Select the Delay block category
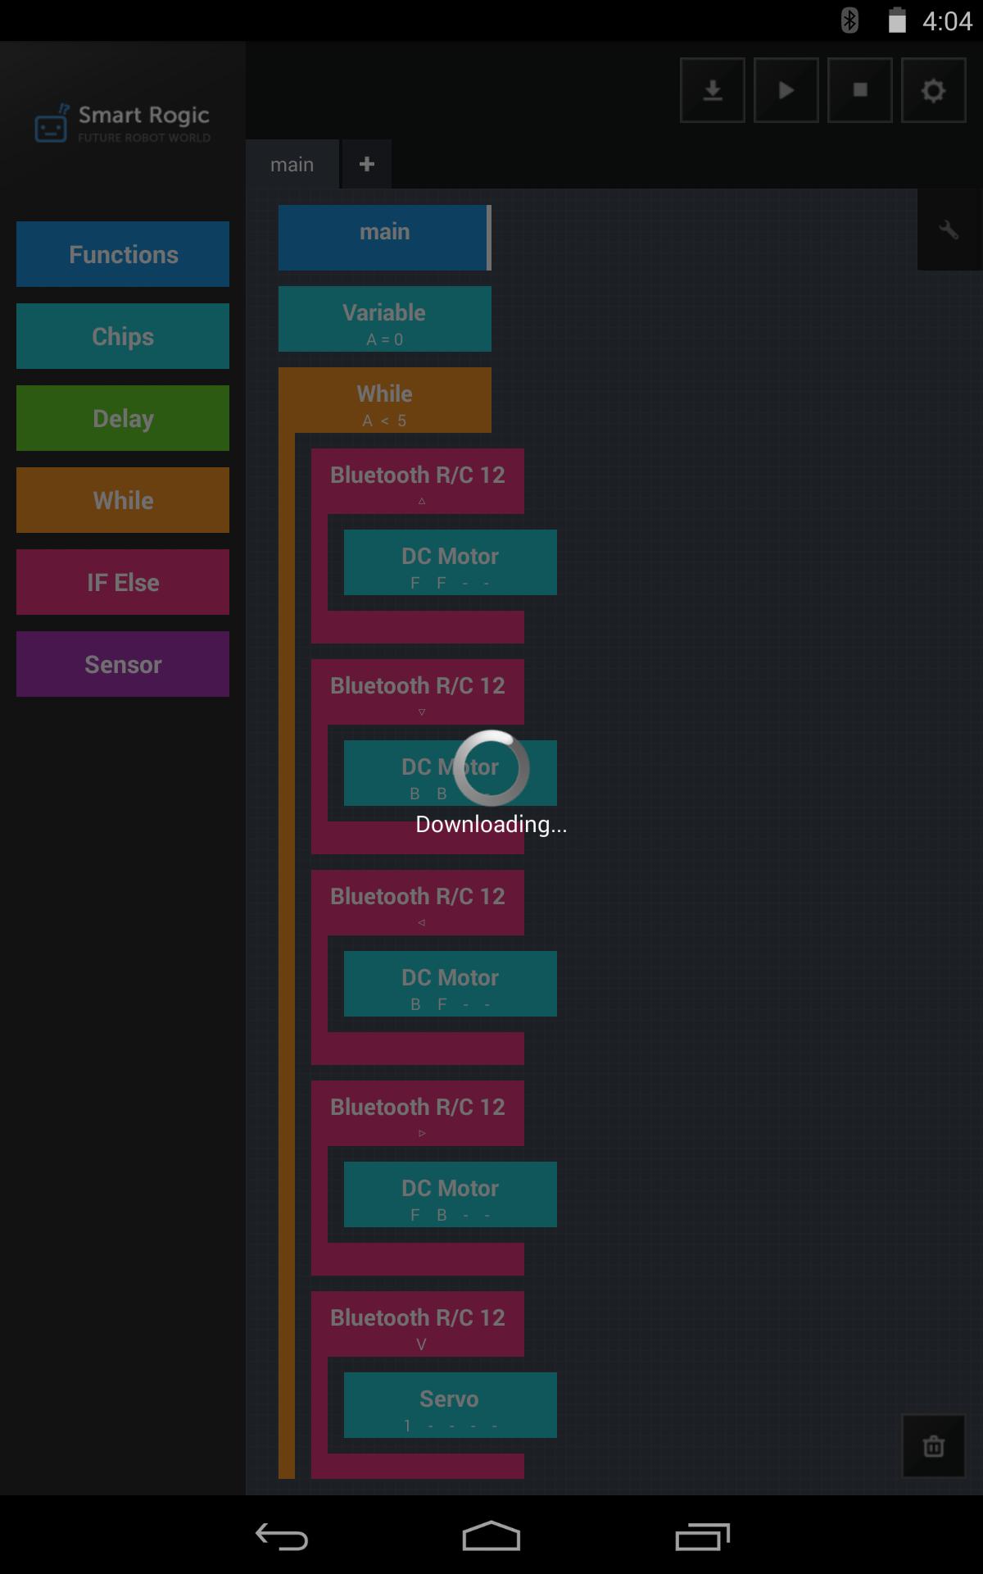Viewport: 983px width, 1574px height. pyautogui.click(x=123, y=418)
